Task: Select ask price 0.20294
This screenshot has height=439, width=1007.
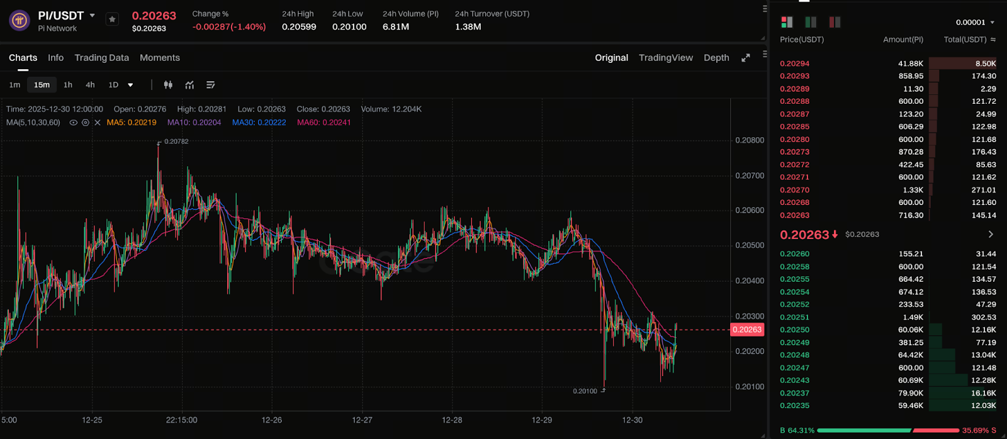Action: coord(795,64)
